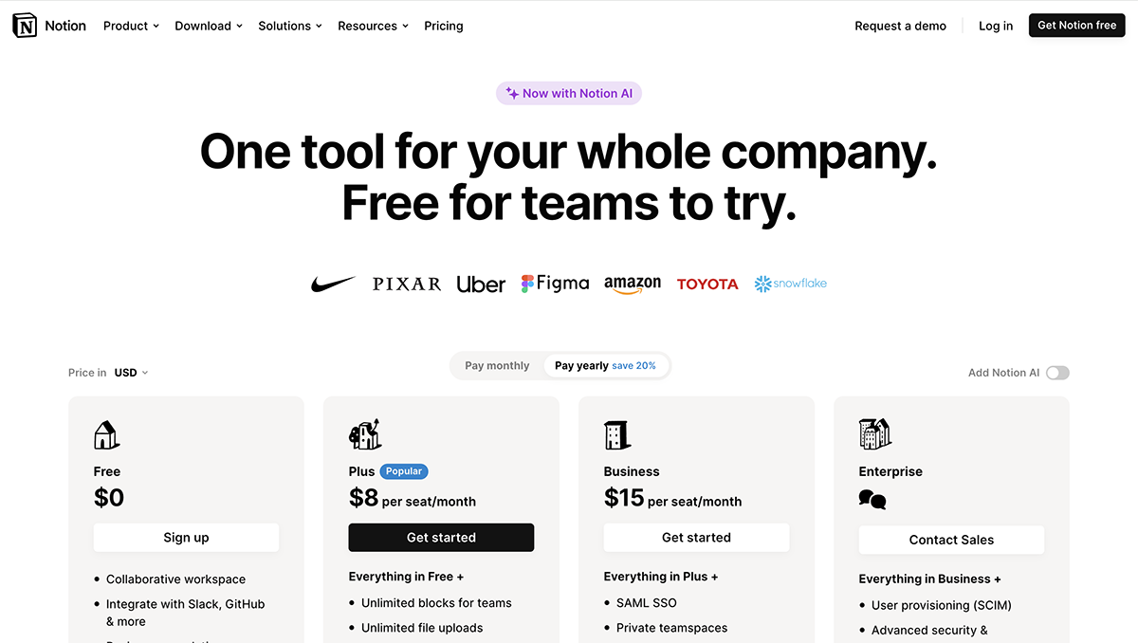Click the chat bubbles icon on the Enterprise card
The image size is (1138, 643).
872,500
